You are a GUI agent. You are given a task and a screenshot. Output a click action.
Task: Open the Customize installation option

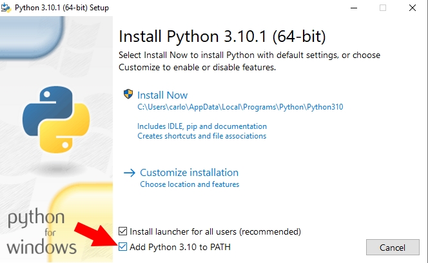coord(189,173)
